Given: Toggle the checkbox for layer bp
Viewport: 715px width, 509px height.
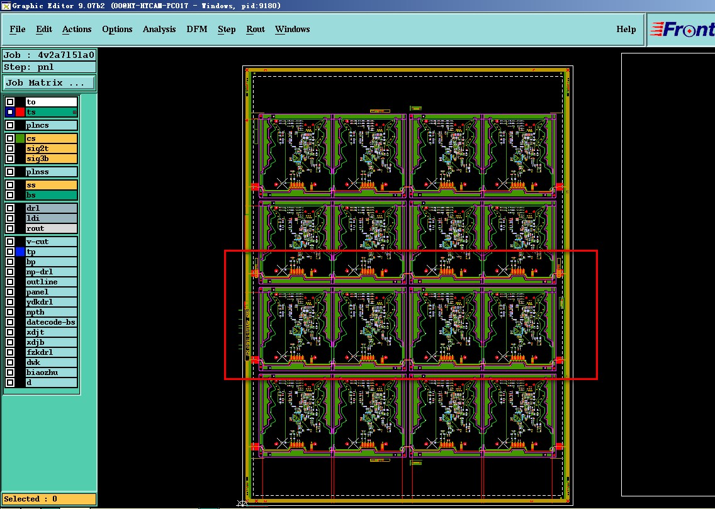Looking at the screenshot, I should 10,262.
